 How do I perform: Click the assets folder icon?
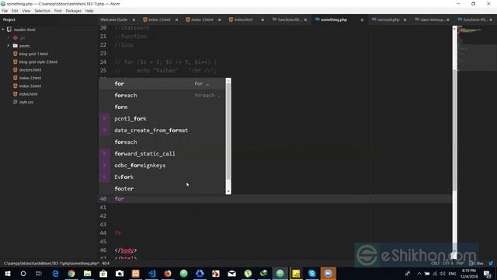tap(16, 46)
